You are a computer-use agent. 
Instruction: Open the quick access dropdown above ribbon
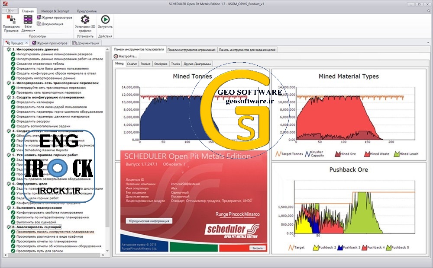coord(10,10)
